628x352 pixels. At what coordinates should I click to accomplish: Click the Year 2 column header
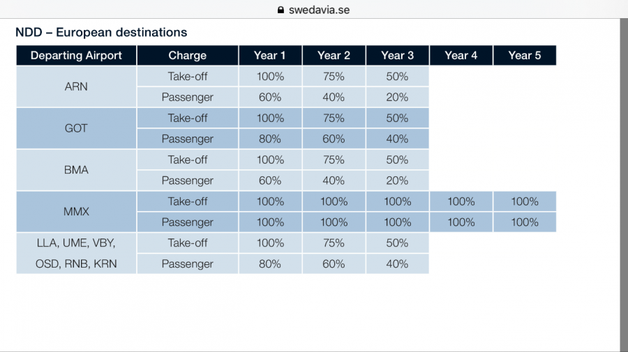(x=334, y=55)
